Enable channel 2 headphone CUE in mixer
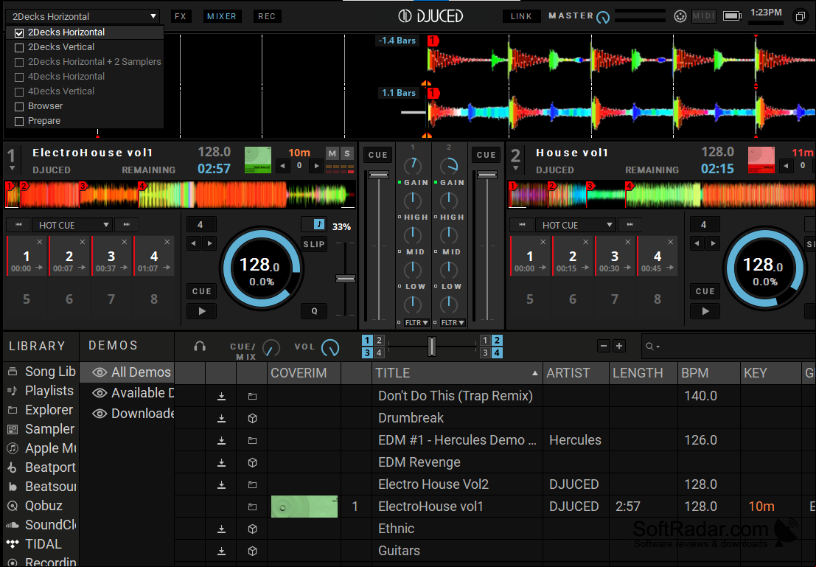816x567 pixels. 486,155
